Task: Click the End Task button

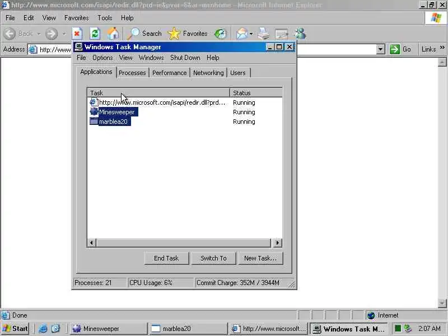Action: [x=166, y=258]
